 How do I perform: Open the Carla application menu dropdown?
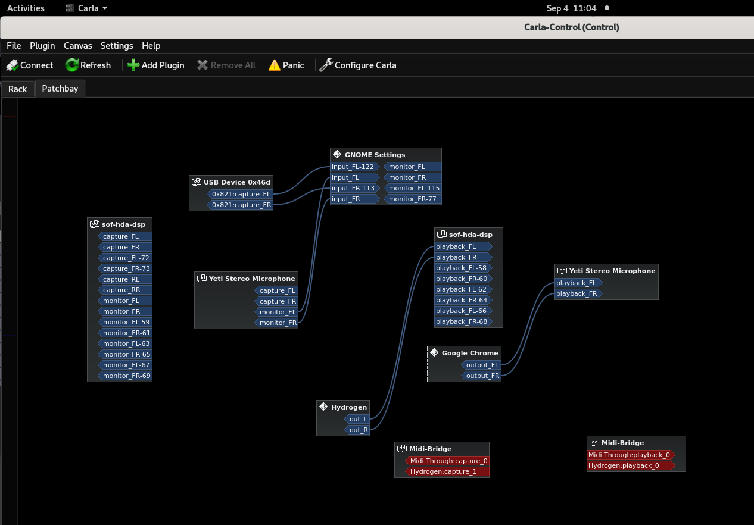click(x=86, y=8)
